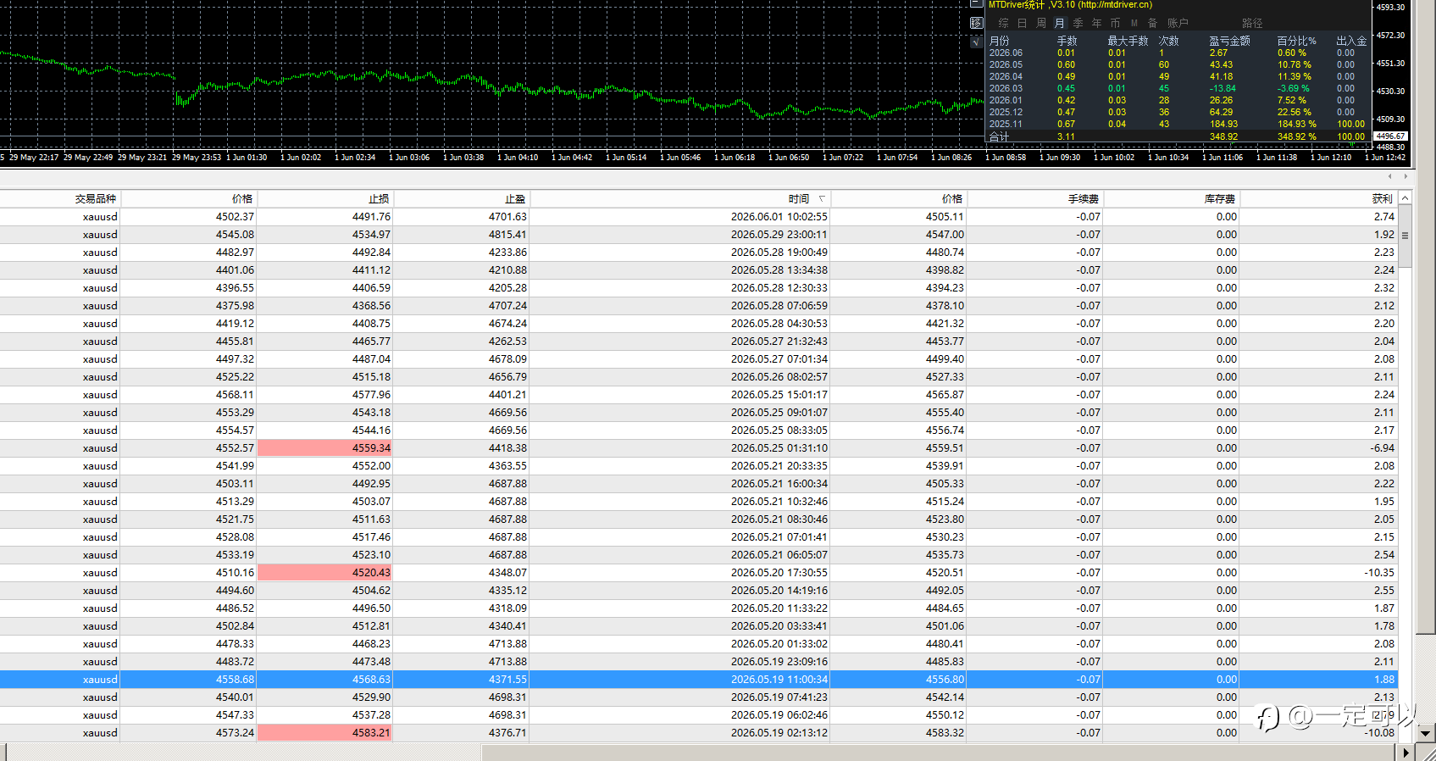Viewport: 1436px width, 761px height.
Task: Click the 2026.05 month row in statistics
Action: (x=1178, y=64)
